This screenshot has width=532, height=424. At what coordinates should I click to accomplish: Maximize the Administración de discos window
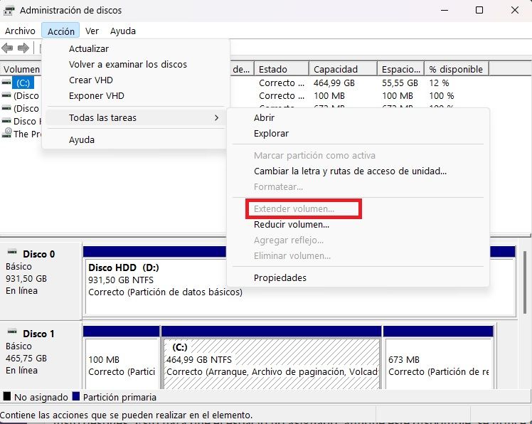coord(479,10)
